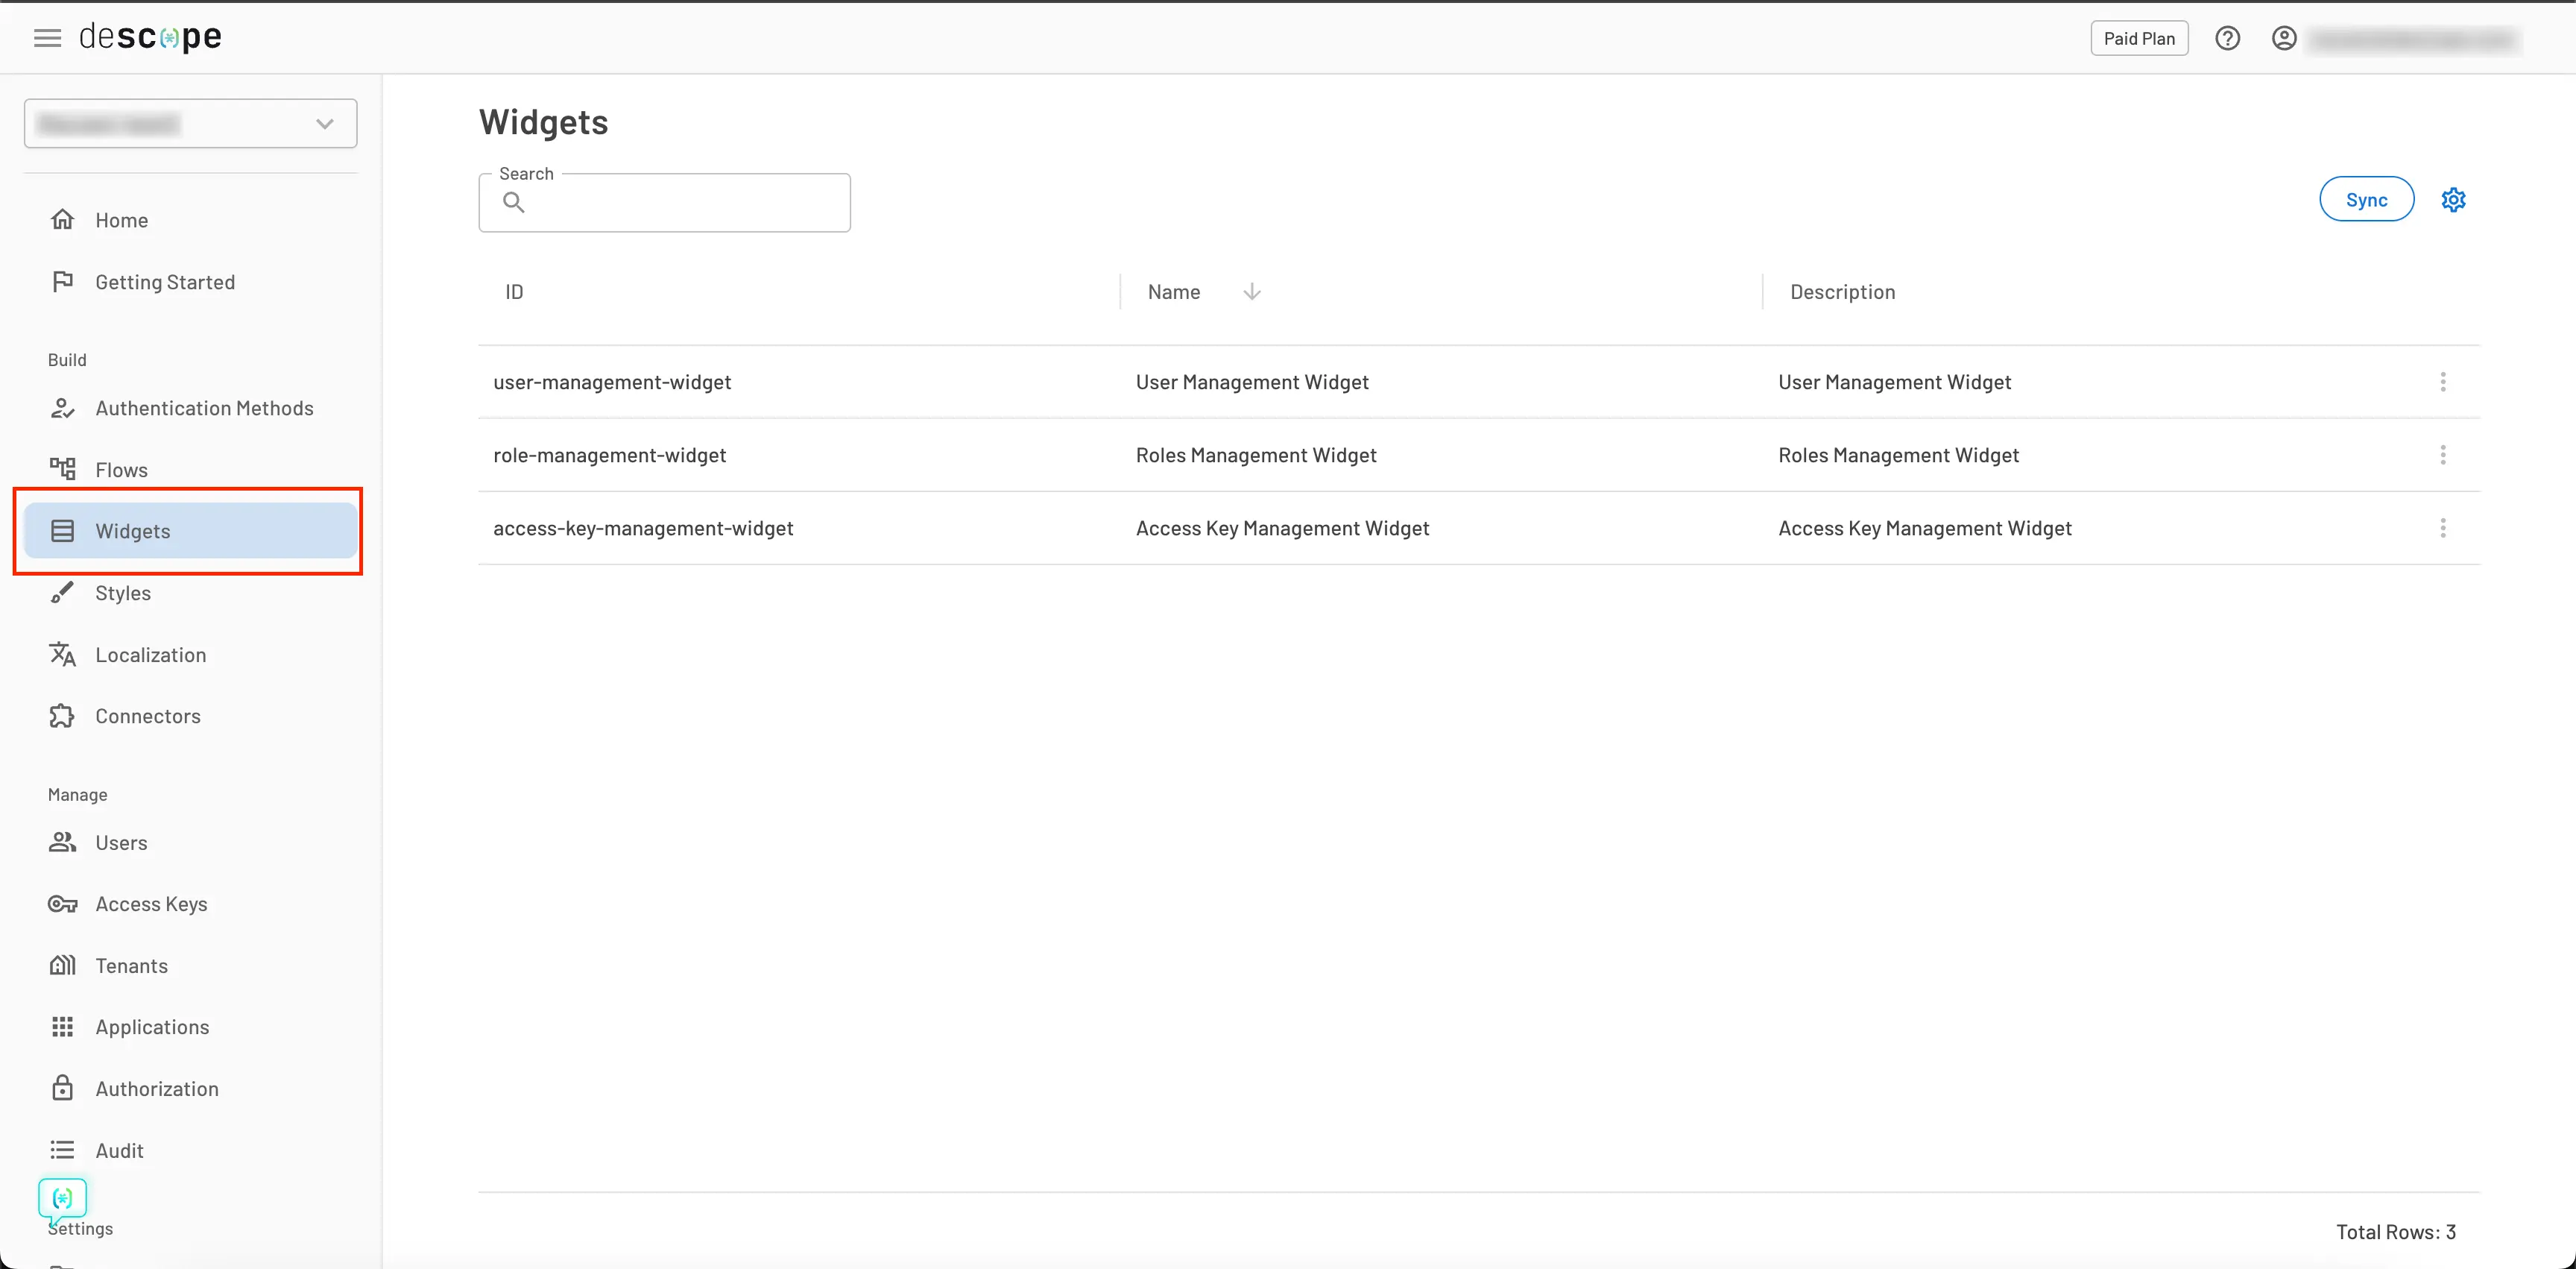
Task: Open the Descope chat assistant bubble
Action: pyautogui.click(x=62, y=1198)
